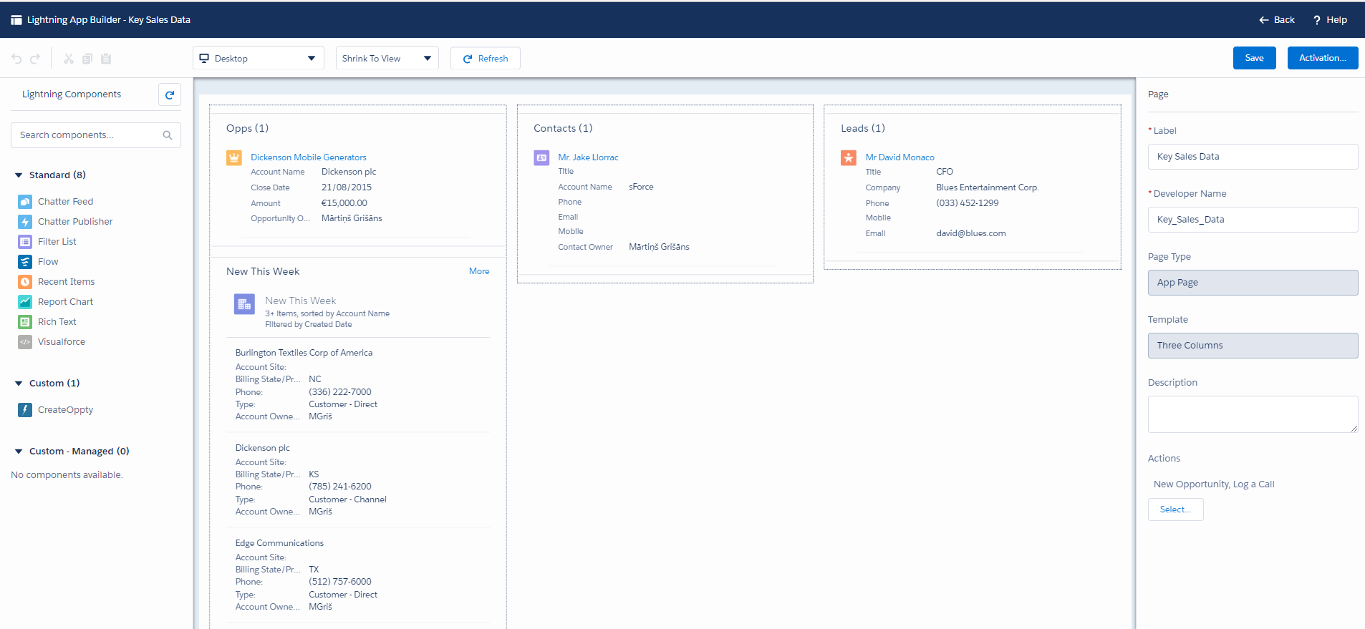Click the paste clipboard icon
The height and width of the screenshot is (629, 1365).
pos(106,59)
